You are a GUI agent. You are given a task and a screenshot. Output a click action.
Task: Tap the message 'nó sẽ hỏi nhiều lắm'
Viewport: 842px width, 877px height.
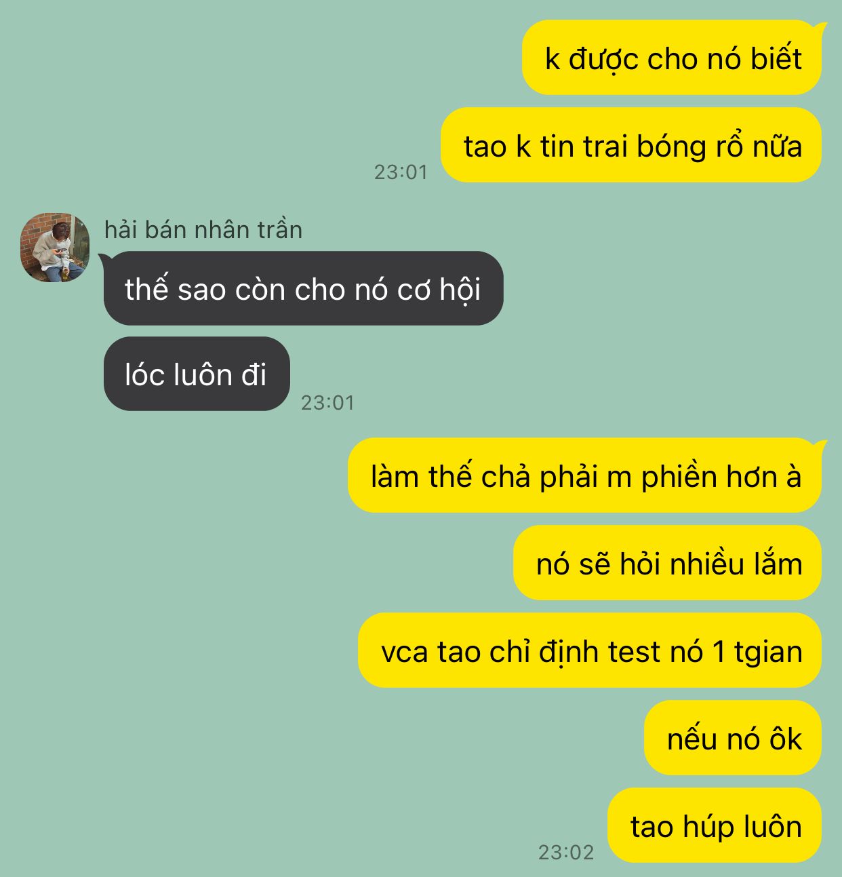pyautogui.click(x=668, y=563)
